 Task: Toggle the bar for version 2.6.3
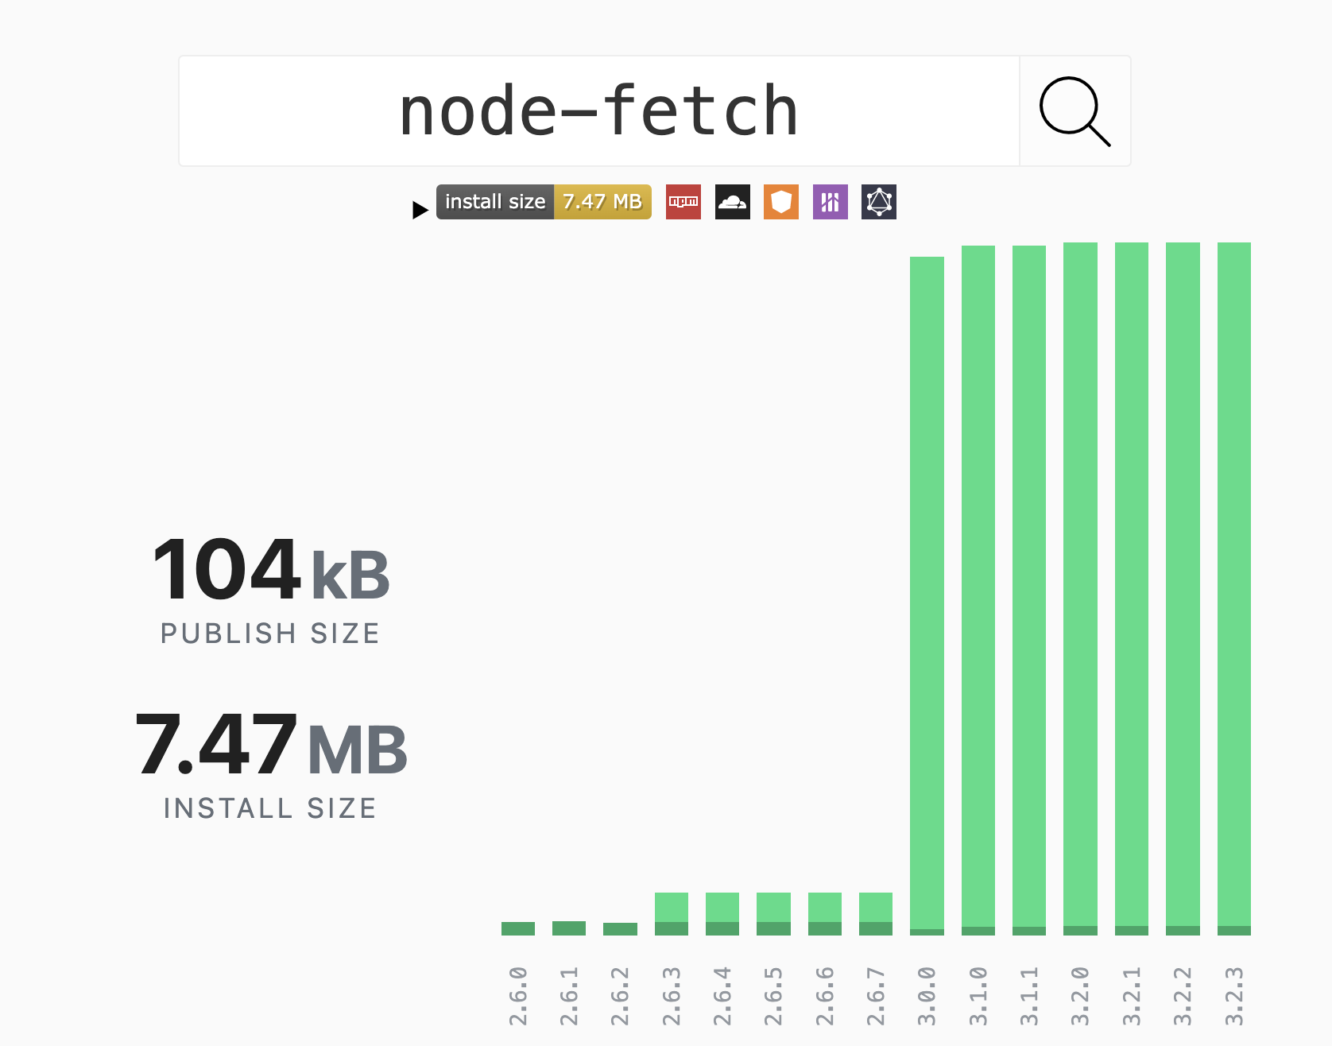point(672,914)
